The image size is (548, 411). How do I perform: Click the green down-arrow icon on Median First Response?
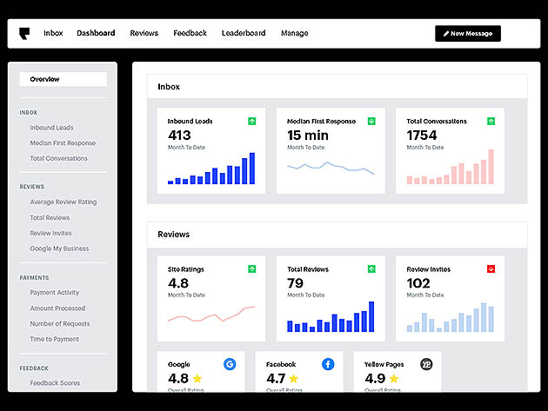click(x=371, y=121)
